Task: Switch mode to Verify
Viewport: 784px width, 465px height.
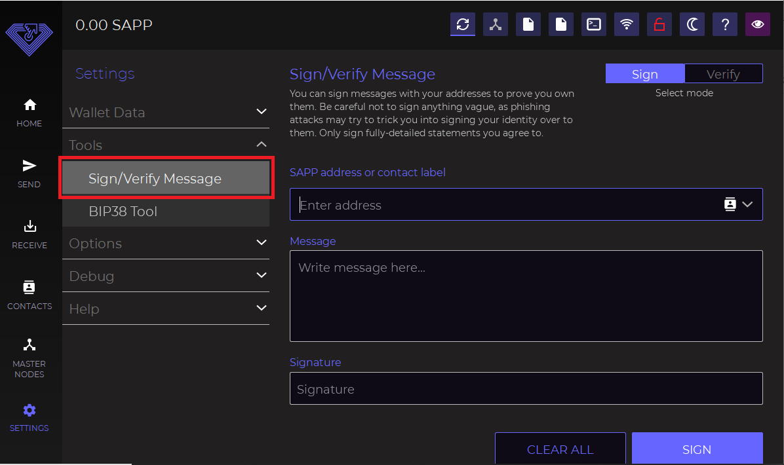Action: (x=723, y=74)
